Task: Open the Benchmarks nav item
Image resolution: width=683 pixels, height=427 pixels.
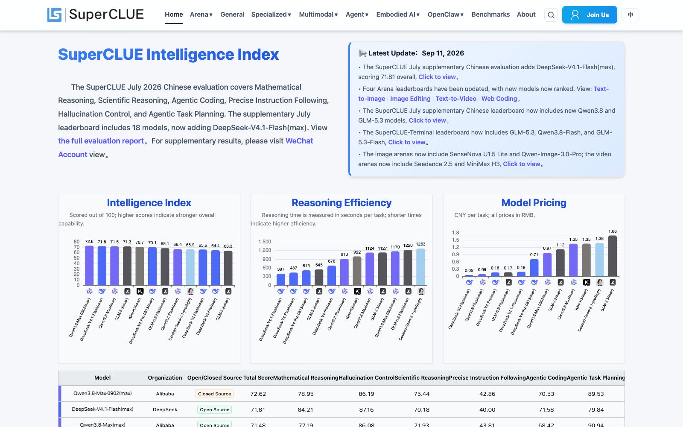Action: [x=490, y=15]
